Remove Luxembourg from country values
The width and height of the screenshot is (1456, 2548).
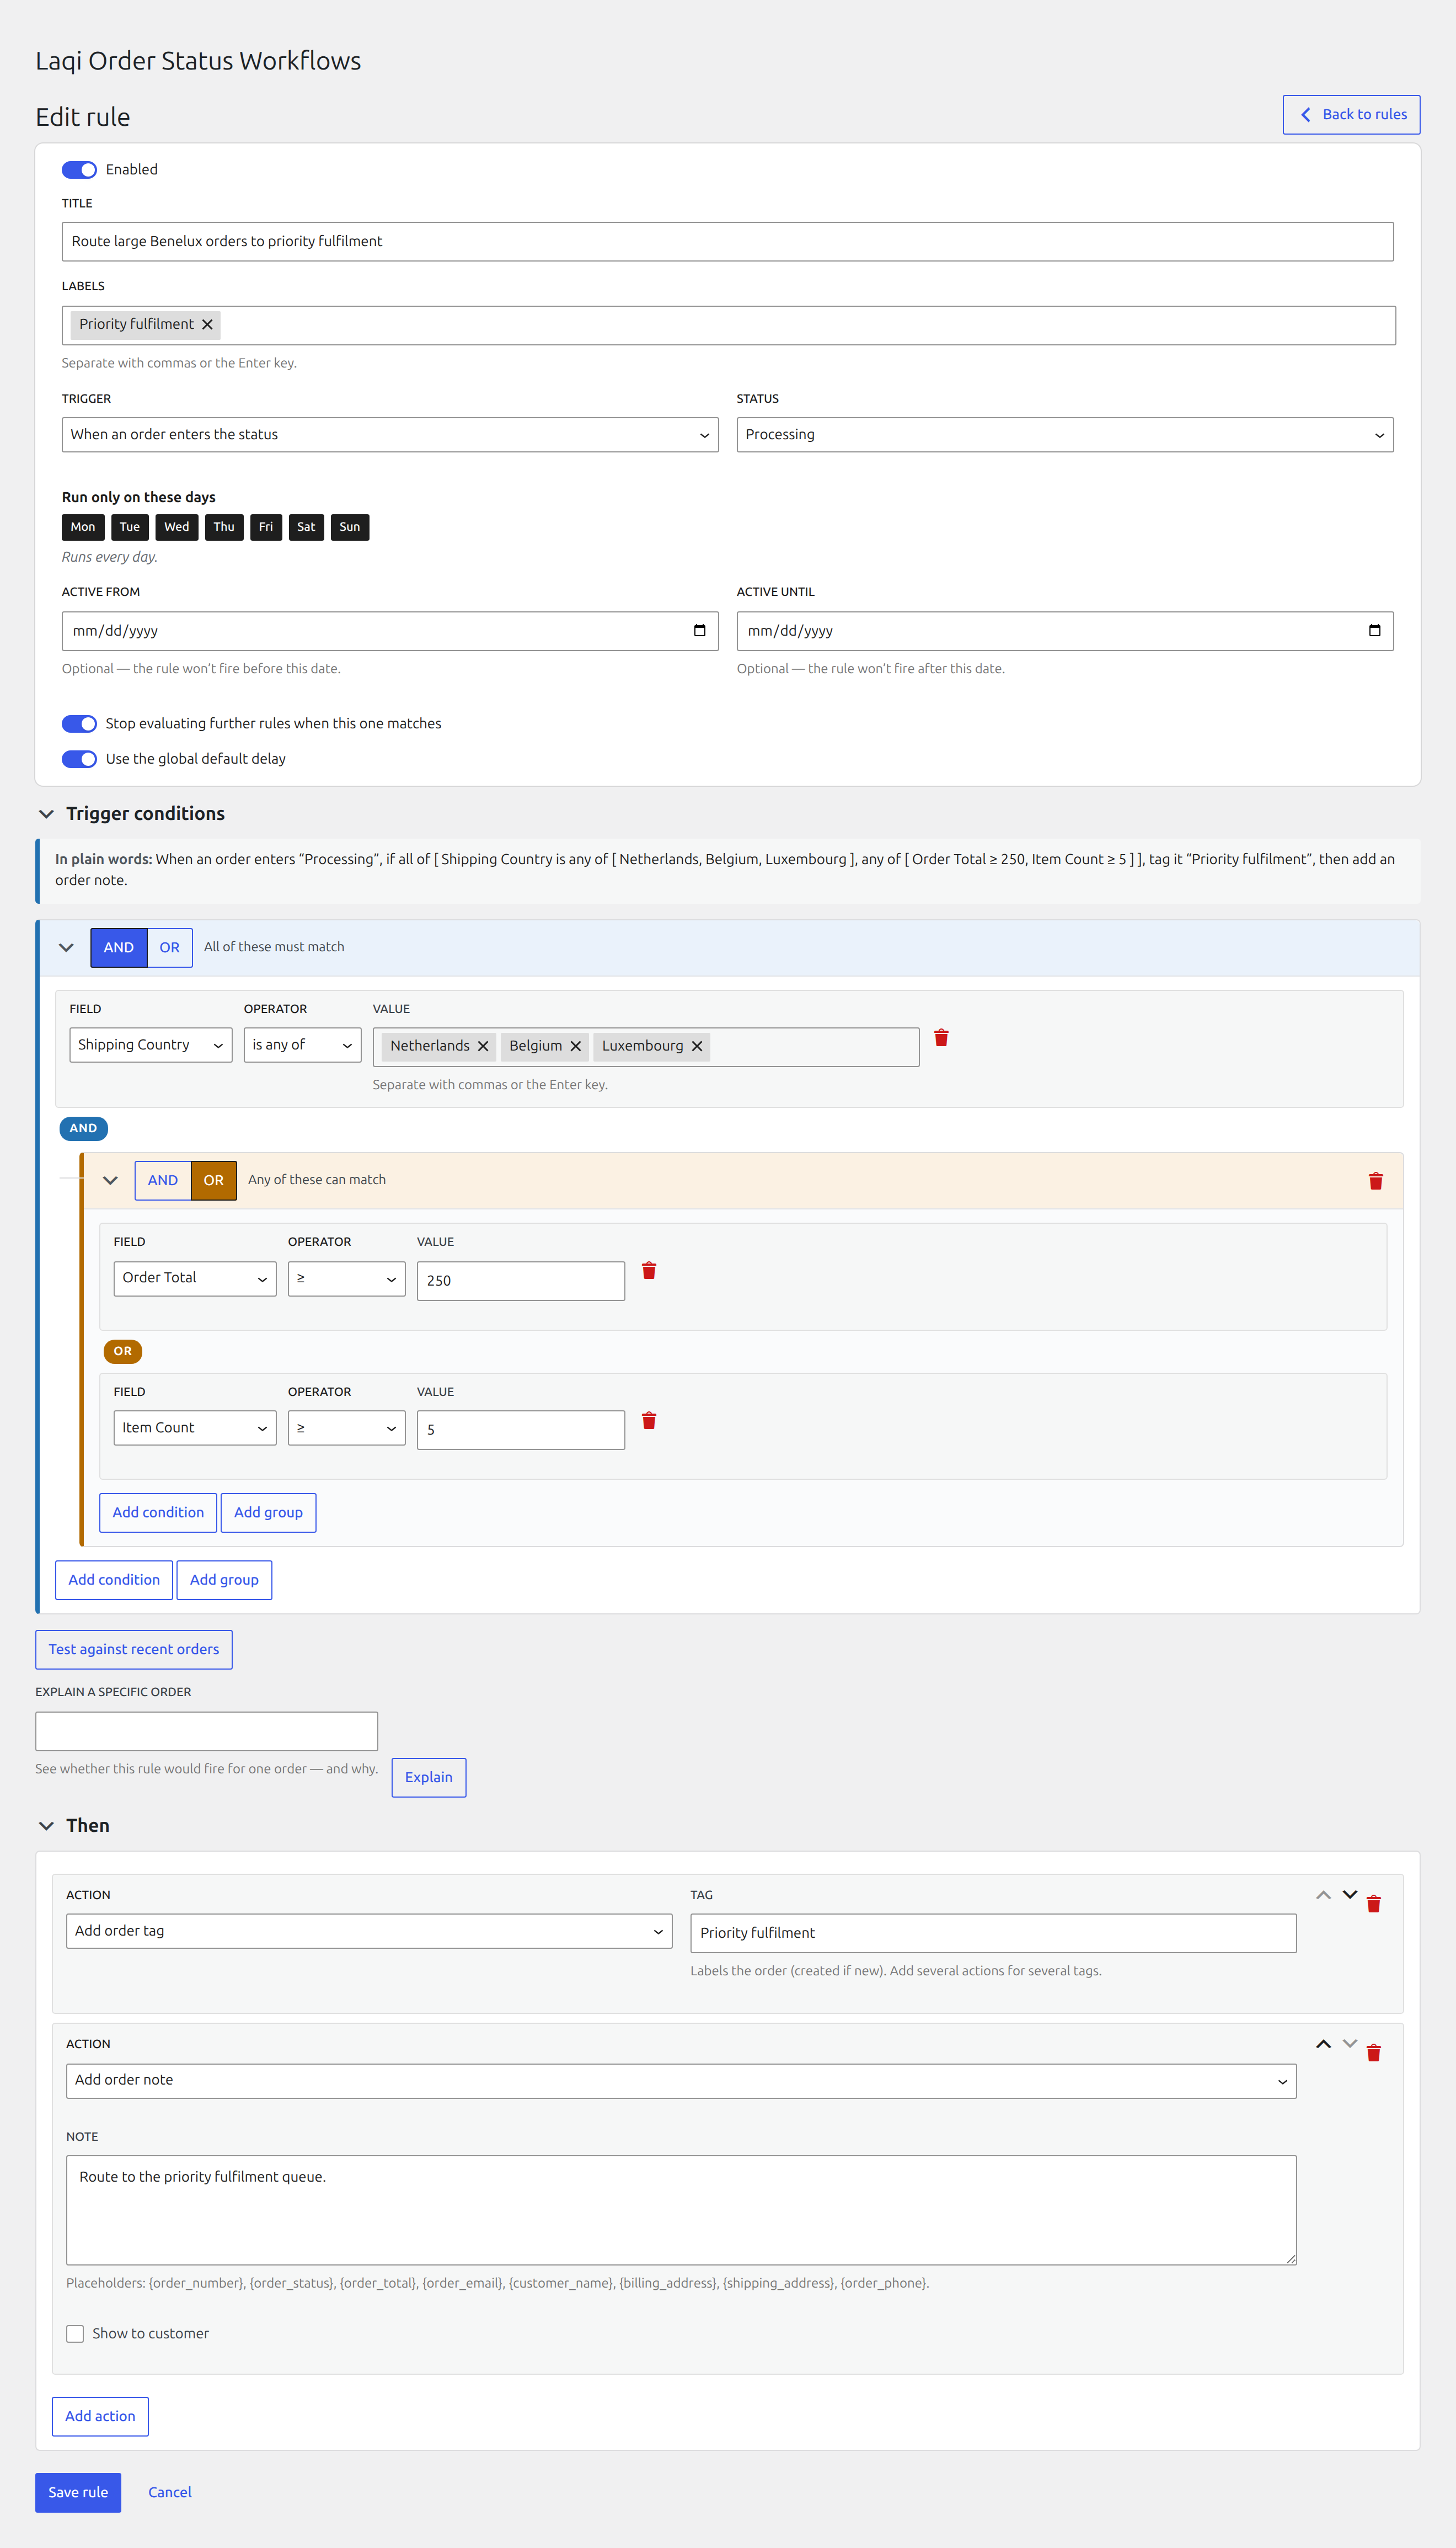click(x=697, y=1046)
